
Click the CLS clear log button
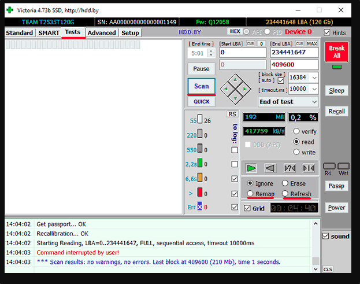[x=328, y=269]
